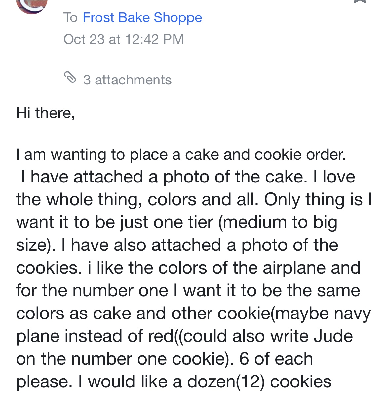Open the 3 attachments list
The height and width of the screenshot is (396, 386).
[127, 80]
